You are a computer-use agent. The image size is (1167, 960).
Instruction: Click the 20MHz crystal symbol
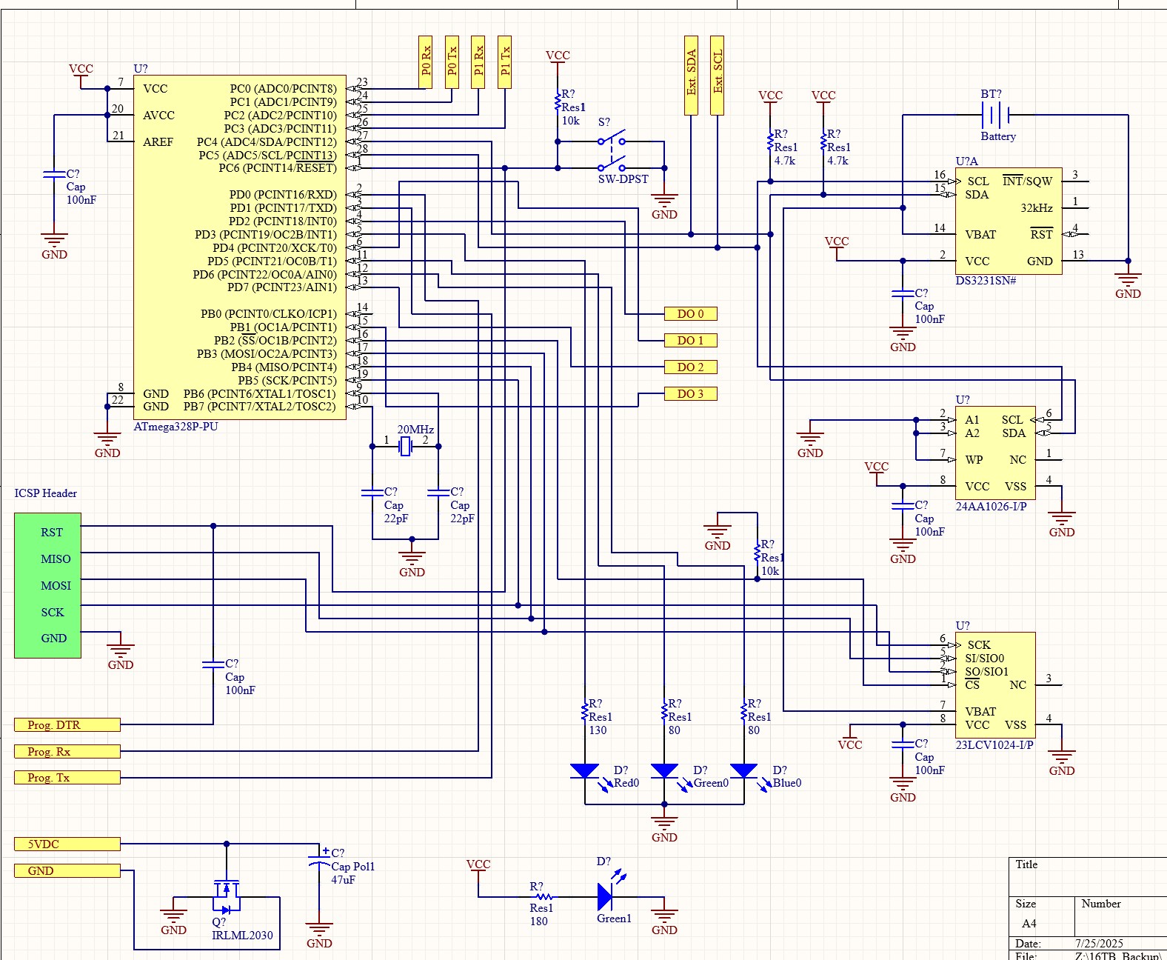tap(405, 447)
